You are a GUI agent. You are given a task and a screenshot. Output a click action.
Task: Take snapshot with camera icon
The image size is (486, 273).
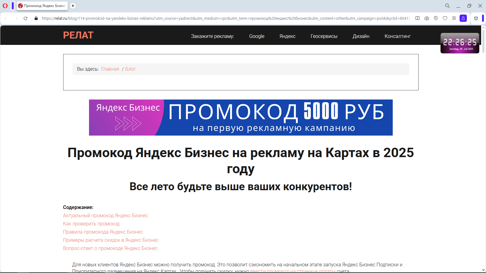[x=427, y=18]
